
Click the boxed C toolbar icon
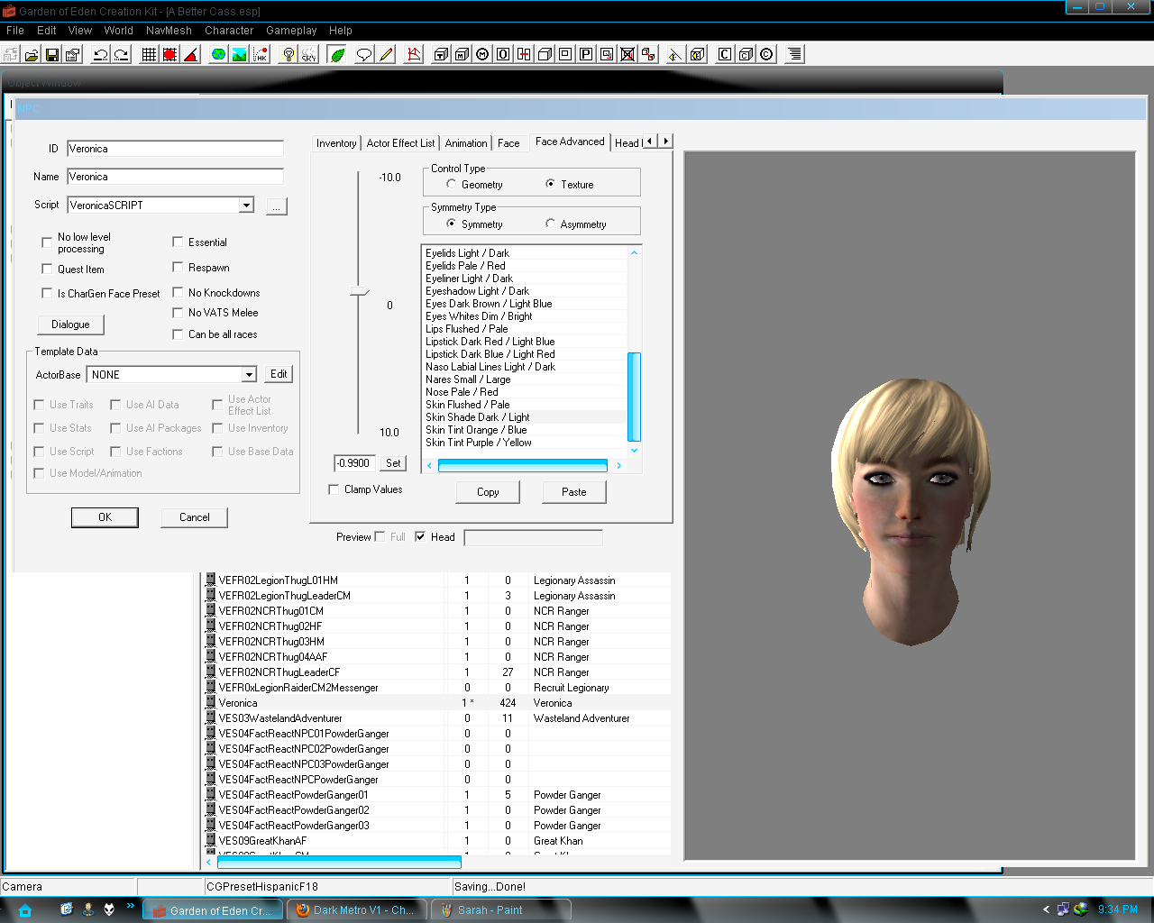coord(725,55)
